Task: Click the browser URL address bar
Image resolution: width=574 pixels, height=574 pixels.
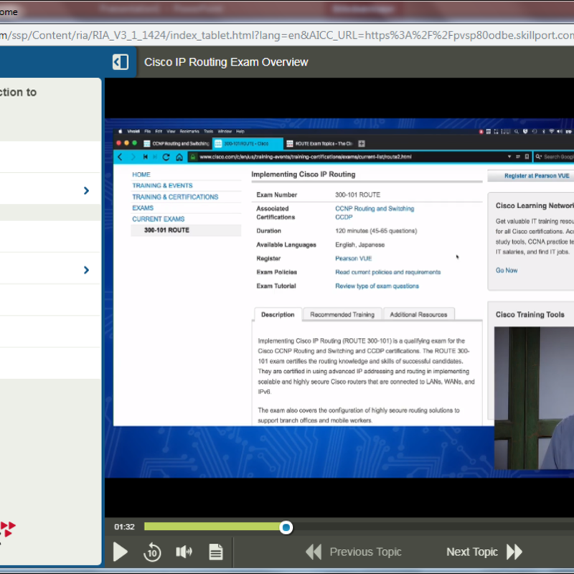Action: point(287,35)
